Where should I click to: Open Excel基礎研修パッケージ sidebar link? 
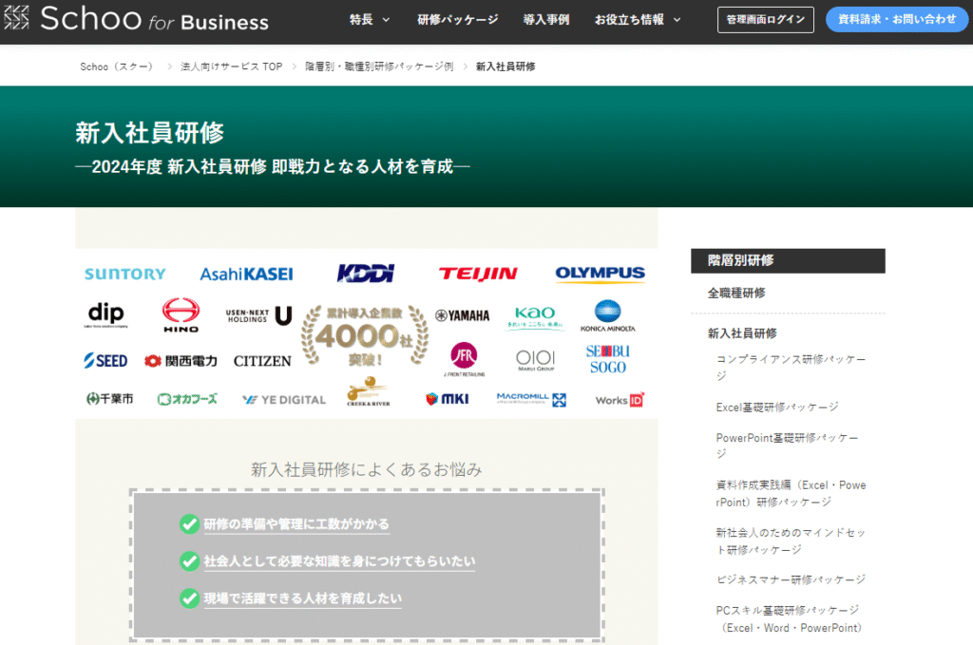777,407
